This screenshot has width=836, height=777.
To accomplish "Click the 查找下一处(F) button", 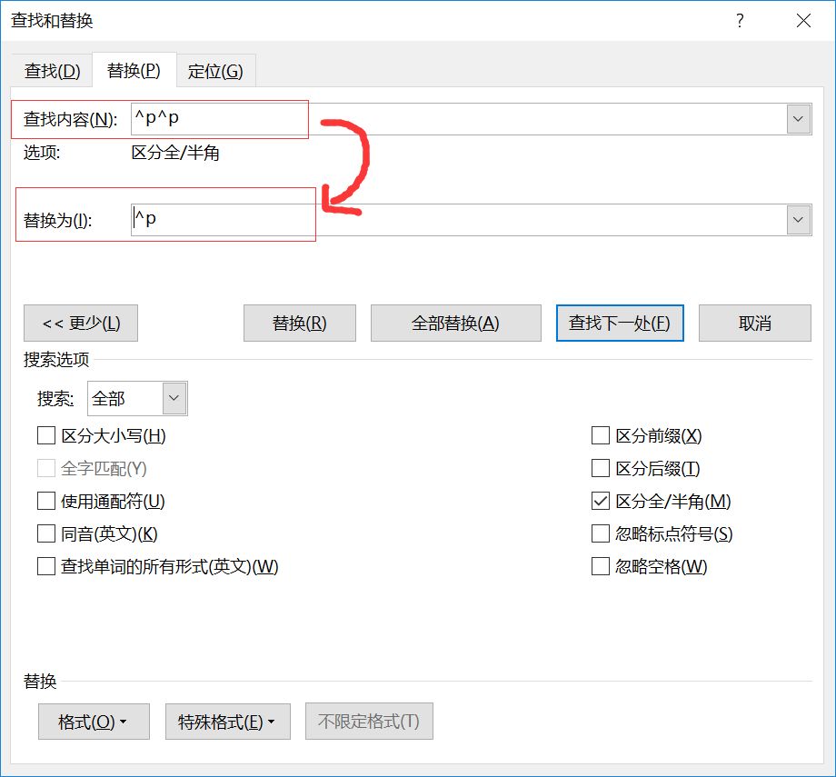I will click(x=620, y=324).
